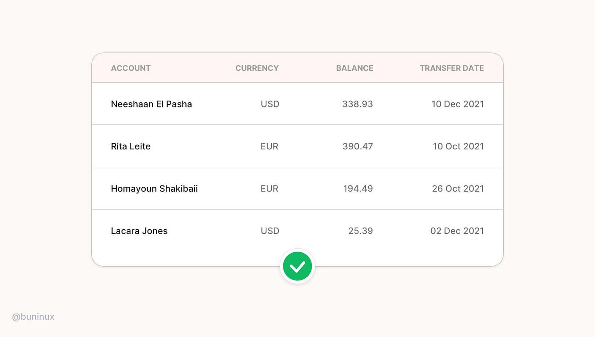Select Rita Leite account name
Image resolution: width=595 pixels, height=337 pixels.
click(131, 146)
